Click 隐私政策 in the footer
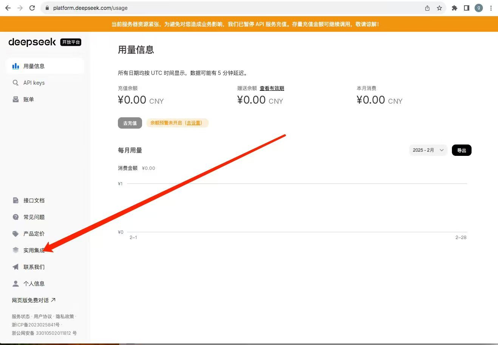Screen dimensions: 498x345 pyautogui.click(x=65, y=316)
